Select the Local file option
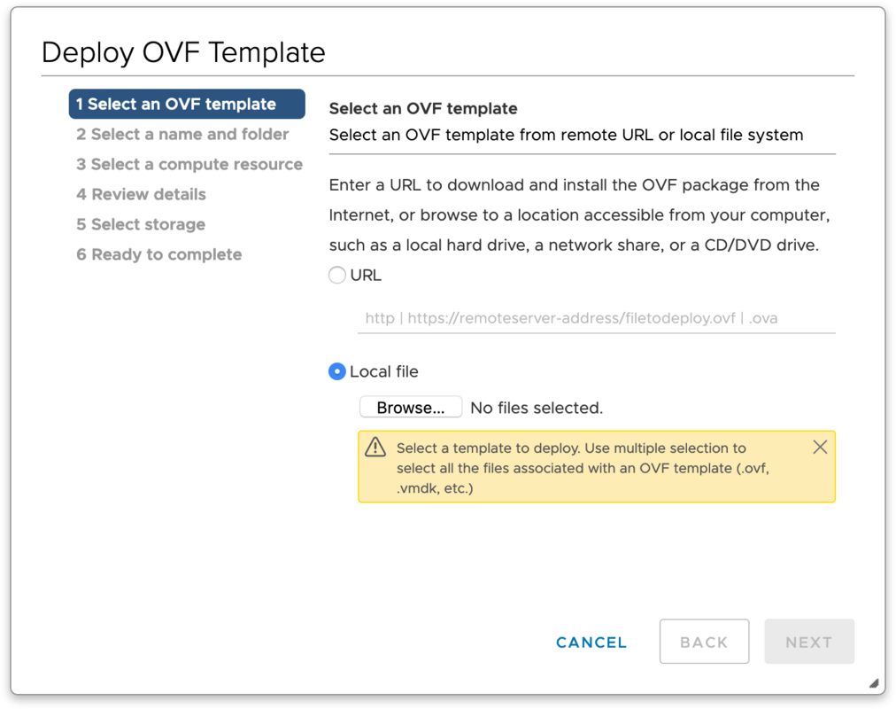This screenshot has width=896, height=709. pos(336,371)
